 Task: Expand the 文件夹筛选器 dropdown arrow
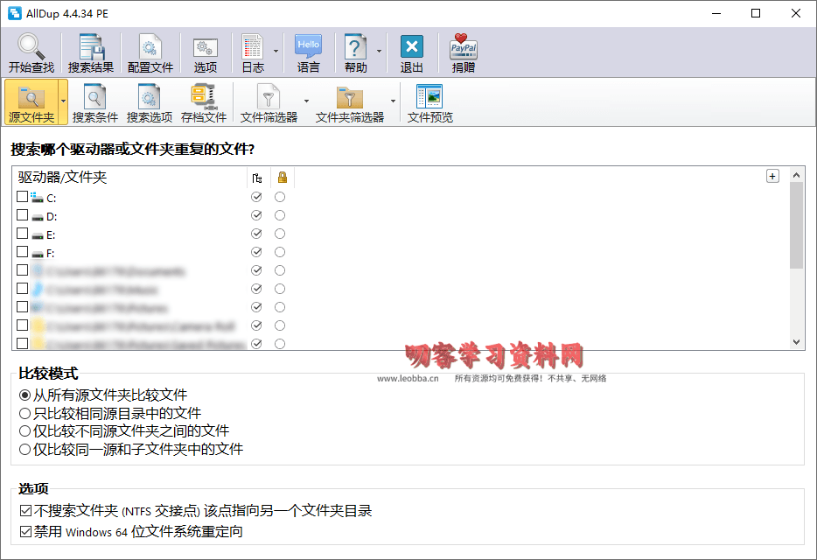click(393, 101)
